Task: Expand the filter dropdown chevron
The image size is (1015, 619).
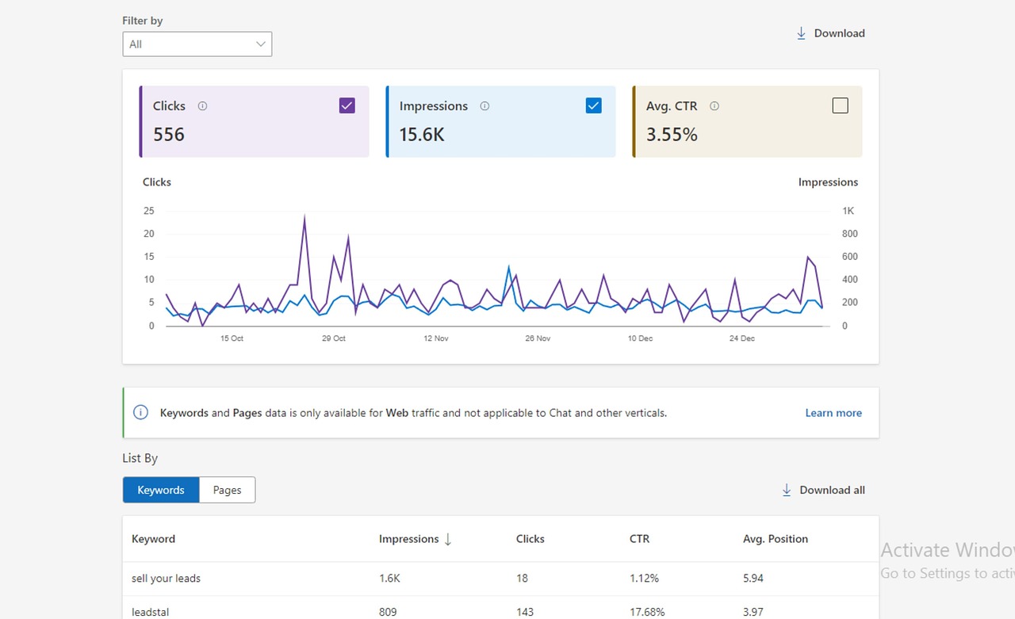Action: point(261,44)
